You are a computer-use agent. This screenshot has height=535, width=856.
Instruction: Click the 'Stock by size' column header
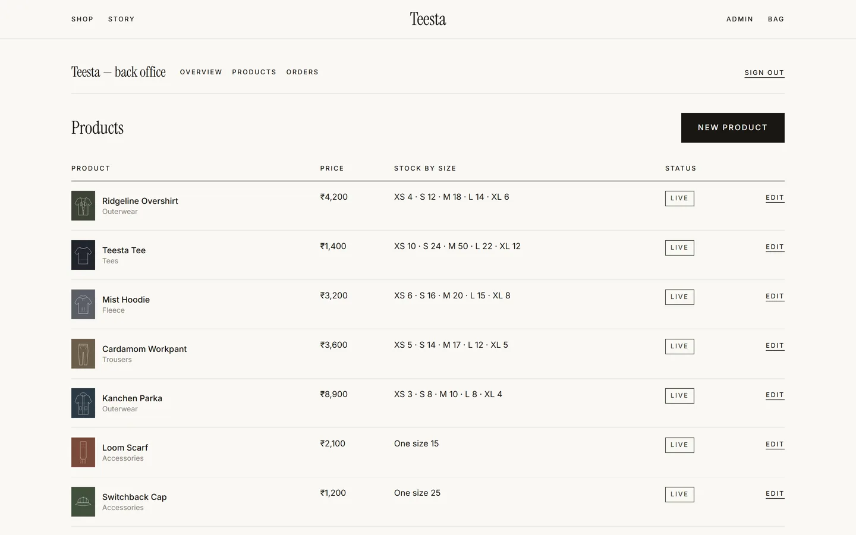(x=425, y=168)
